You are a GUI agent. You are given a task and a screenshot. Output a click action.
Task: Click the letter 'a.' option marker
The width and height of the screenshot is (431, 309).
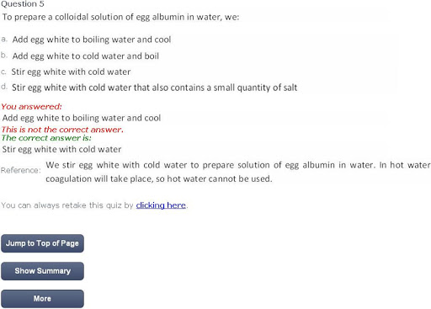click(4, 39)
